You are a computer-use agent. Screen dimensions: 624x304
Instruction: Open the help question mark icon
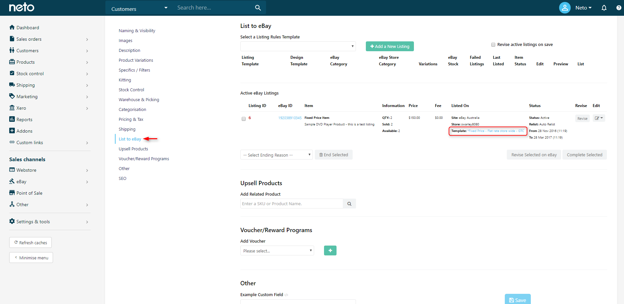(x=619, y=8)
